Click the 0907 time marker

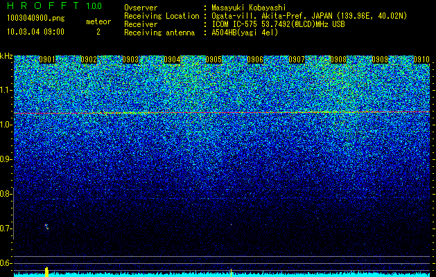click(x=297, y=60)
